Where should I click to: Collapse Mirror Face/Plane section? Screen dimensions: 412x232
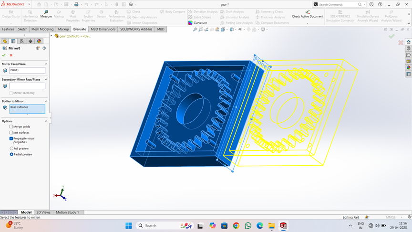(x=46, y=64)
